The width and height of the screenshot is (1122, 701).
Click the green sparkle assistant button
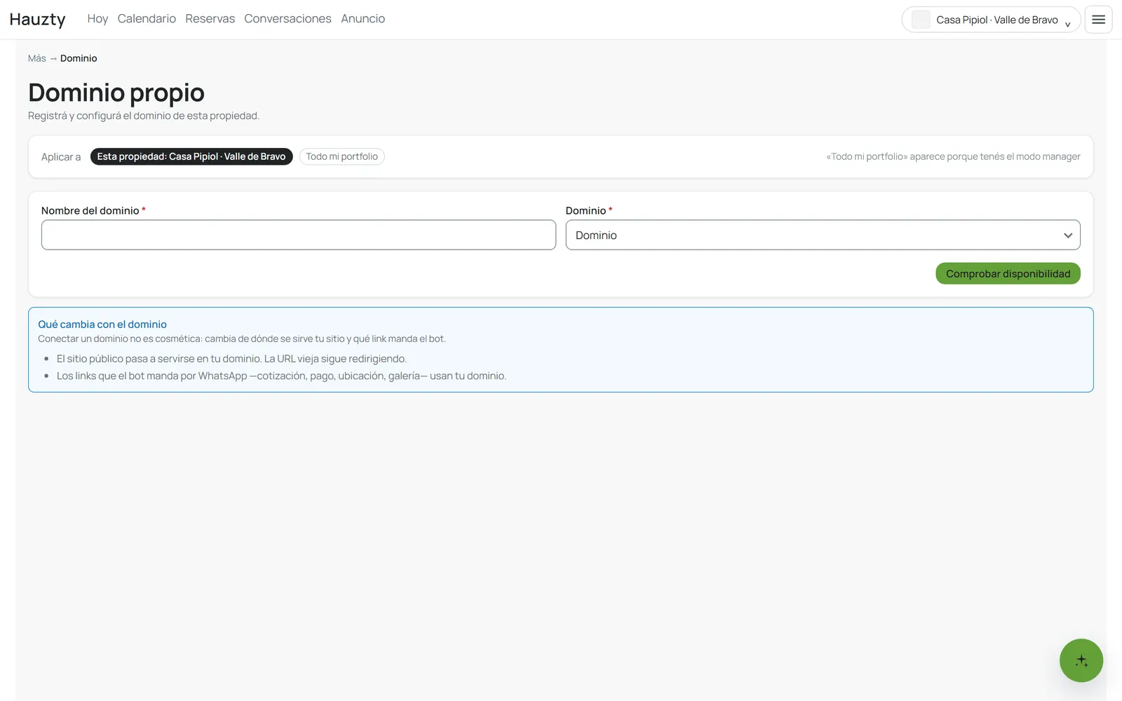coord(1081,660)
